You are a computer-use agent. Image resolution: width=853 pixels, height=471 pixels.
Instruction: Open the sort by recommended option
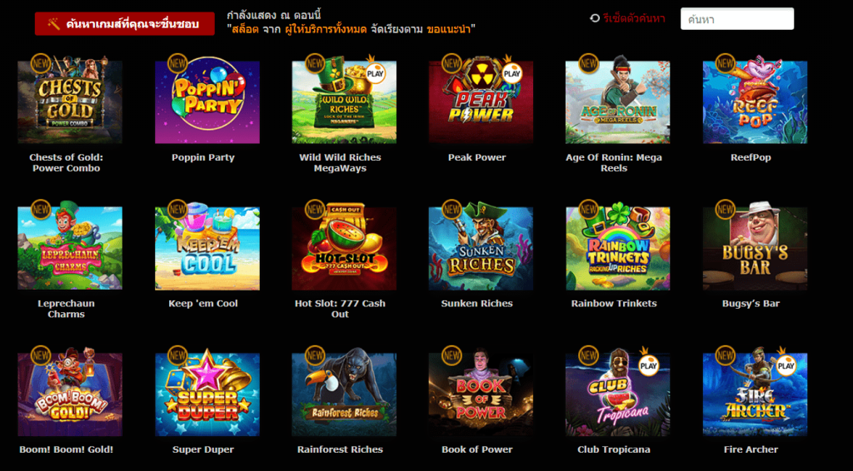coord(449,29)
